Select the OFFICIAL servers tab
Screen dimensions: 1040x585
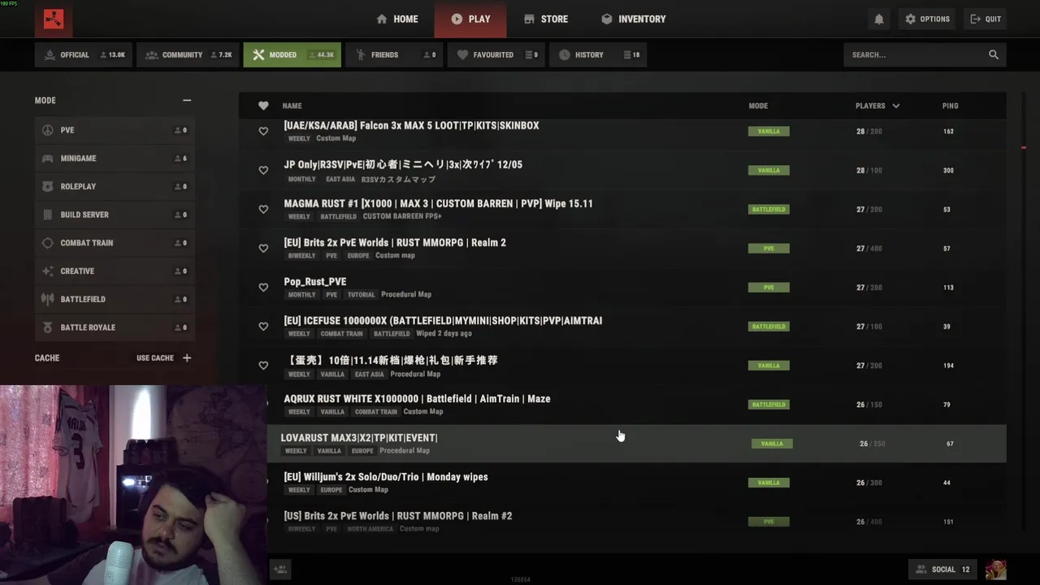[x=84, y=54]
